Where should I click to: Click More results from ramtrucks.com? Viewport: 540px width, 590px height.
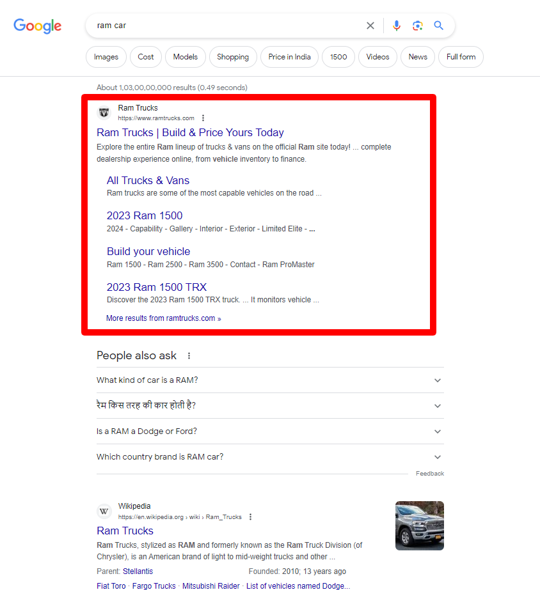163,318
